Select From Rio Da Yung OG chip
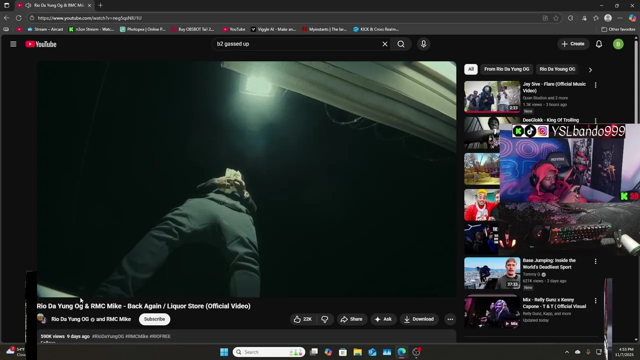 pyautogui.click(x=506, y=69)
